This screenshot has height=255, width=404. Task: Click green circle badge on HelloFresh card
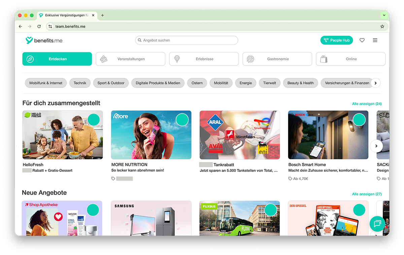pyautogui.click(x=94, y=120)
